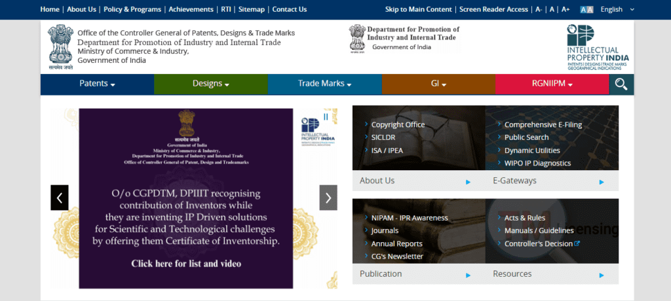Open the Comprehensive E-Filing link

pyautogui.click(x=543, y=124)
